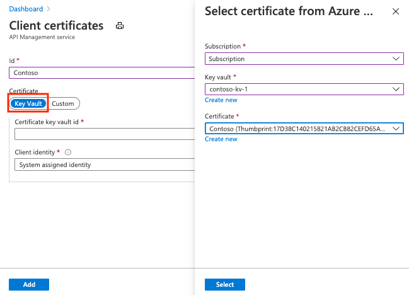Expand the Client identity dropdown
409x295 pixels.
(x=104, y=165)
